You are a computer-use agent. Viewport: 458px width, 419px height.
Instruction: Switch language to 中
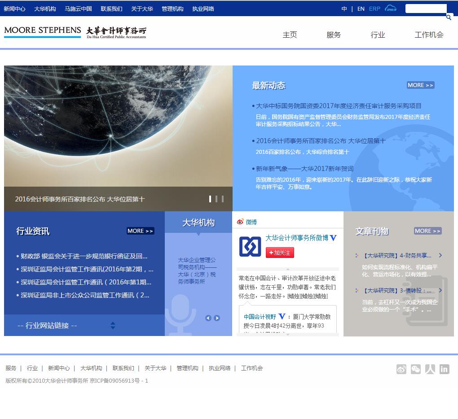[x=344, y=9]
